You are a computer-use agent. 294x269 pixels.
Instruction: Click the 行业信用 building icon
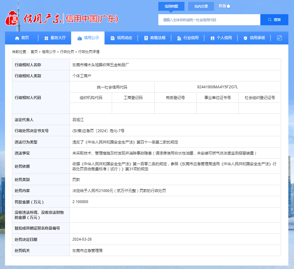click(x=179, y=38)
